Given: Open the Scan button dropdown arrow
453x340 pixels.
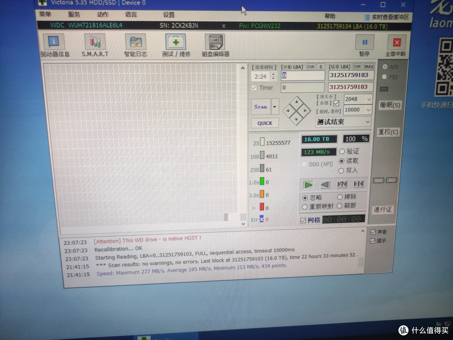Looking at the screenshot, I should point(275,107).
